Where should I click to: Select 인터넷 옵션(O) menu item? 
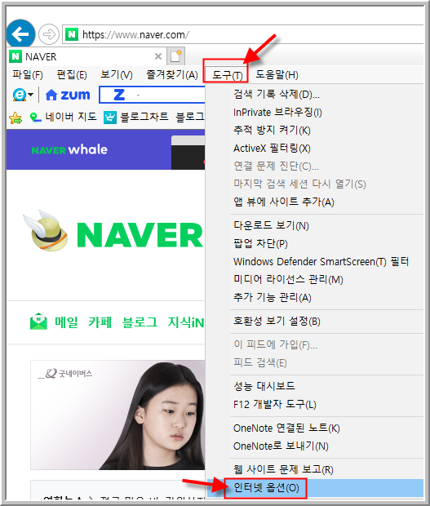click(x=315, y=488)
